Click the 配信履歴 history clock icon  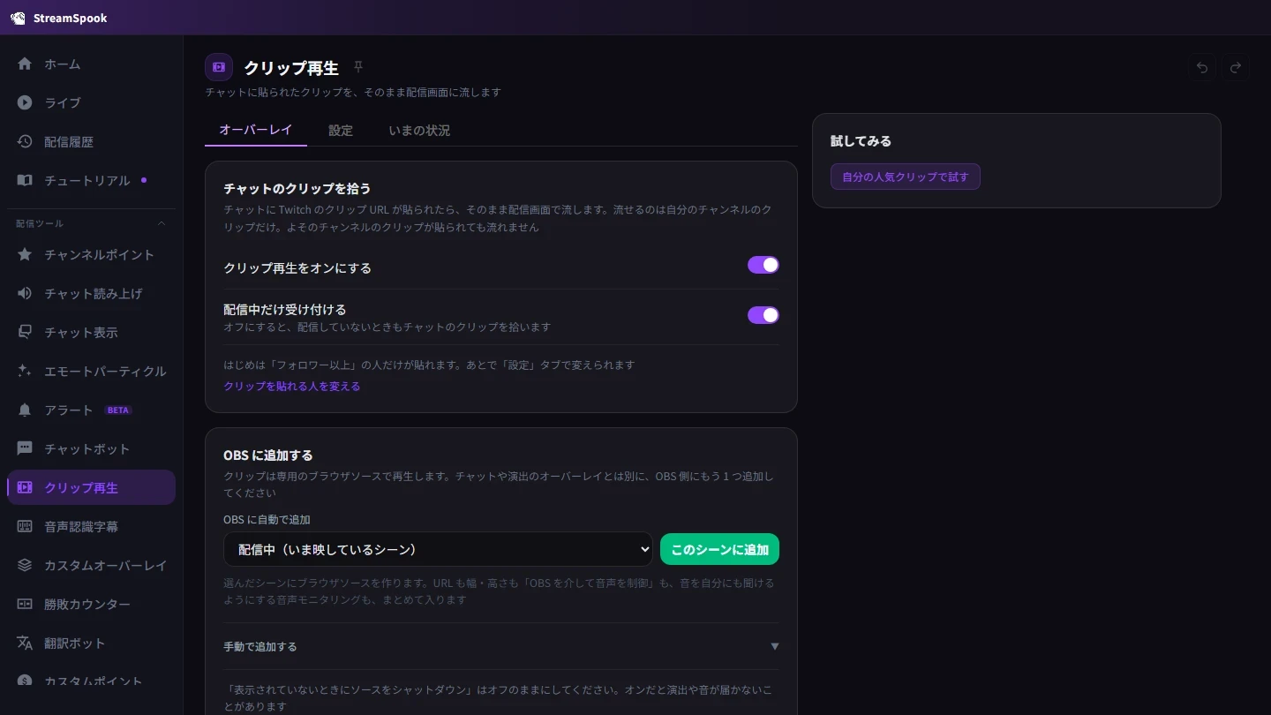point(25,141)
